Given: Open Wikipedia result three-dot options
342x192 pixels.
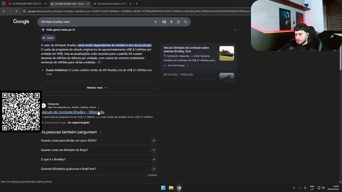Looking at the screenshot, I should click(x=99, y=107).
